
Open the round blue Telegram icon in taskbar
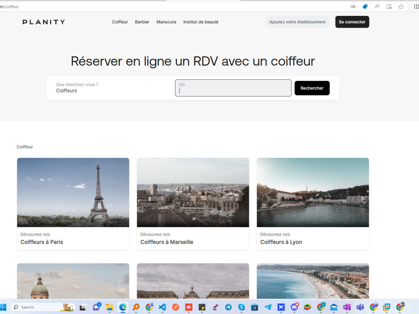228,307
